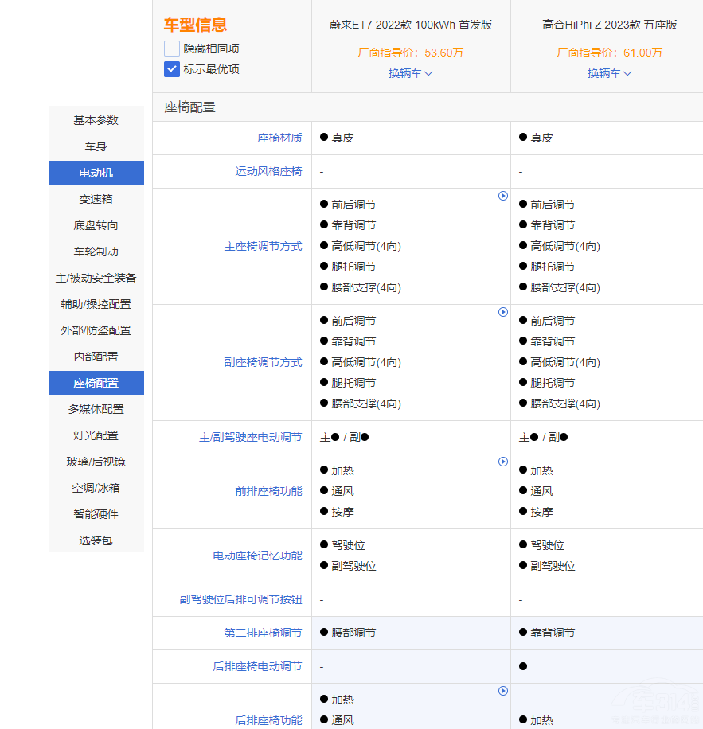The width and height of the screenshot is (703, 729).
Task: Play video icon in 主座椅调节方式 row
Action: pyautogui.click(x=503, y=196)
